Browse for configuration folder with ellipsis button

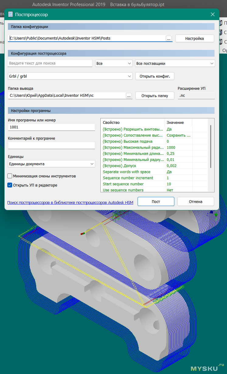point(169,38)
